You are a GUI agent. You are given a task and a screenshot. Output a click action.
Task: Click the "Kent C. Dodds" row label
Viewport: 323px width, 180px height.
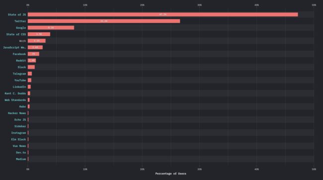click(x=15, y=93)
